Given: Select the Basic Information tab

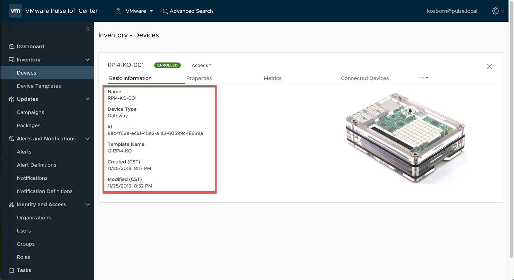Looking at the screenshot, I should 130,78.
